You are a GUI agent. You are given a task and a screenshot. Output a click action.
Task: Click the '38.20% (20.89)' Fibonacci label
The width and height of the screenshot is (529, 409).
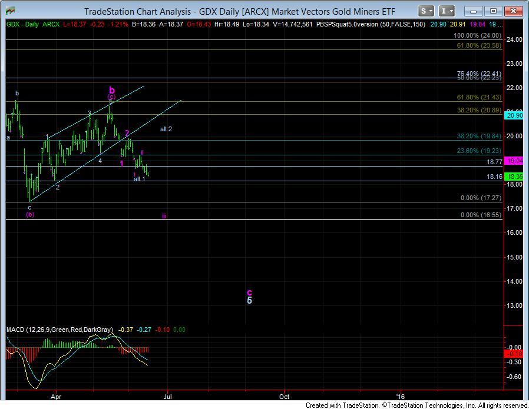[479, 110]
